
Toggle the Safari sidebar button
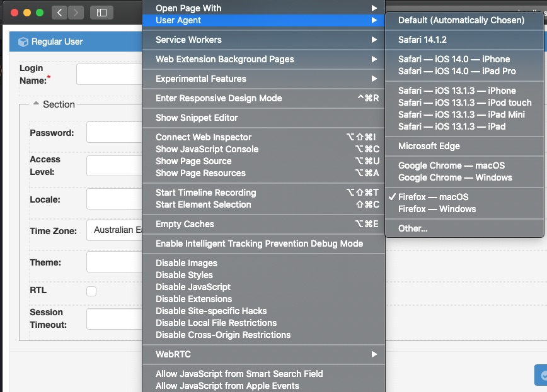coord(101,13)
